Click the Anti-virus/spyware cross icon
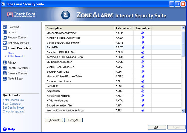This screenshot has height=133, width=187. pos(5,43)
